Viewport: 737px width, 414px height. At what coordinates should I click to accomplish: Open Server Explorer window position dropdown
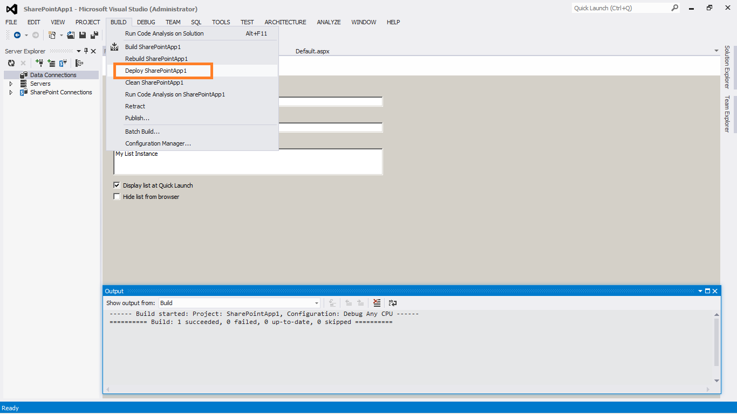(x=79, y=51)
